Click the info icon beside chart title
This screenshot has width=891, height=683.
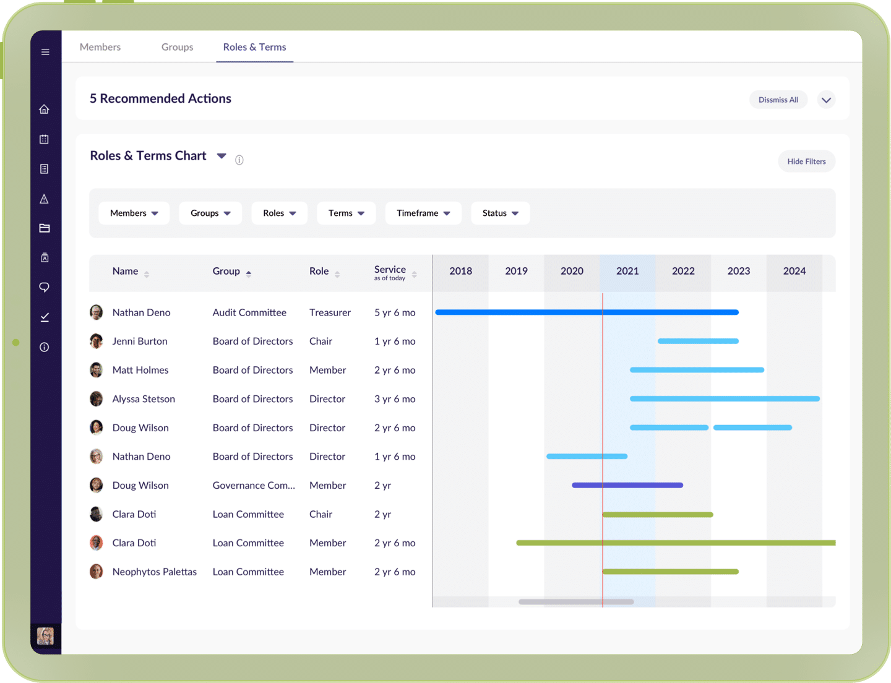[239, 160]
